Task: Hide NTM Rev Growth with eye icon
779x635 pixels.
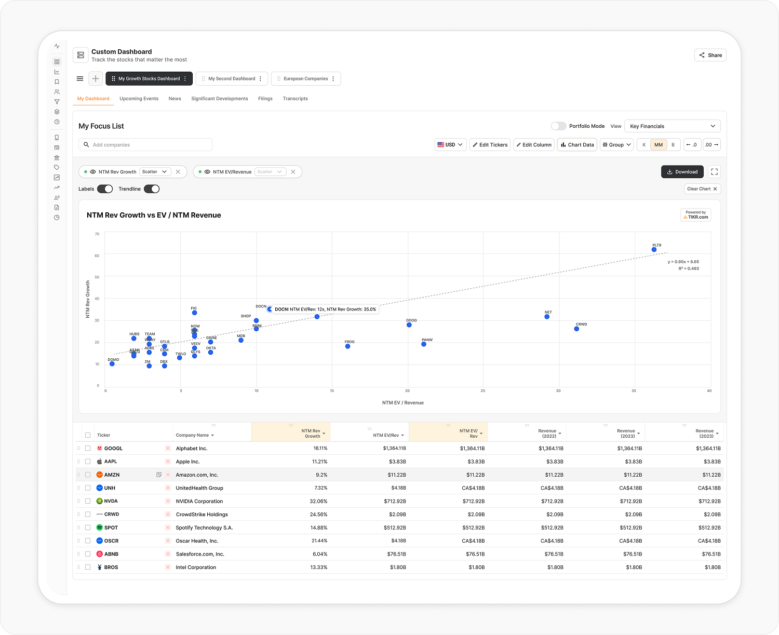Action: click(93, 172)
